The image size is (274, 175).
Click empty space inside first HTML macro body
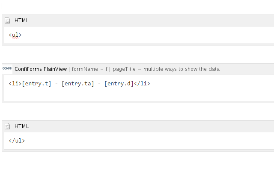[140, 35]
